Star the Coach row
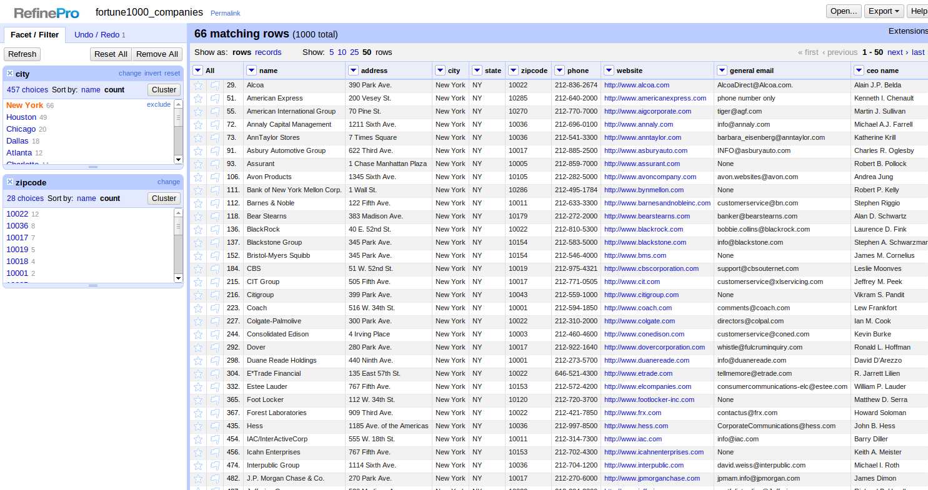Viewport: 928px width, 490px height. (x=198, y=308)
